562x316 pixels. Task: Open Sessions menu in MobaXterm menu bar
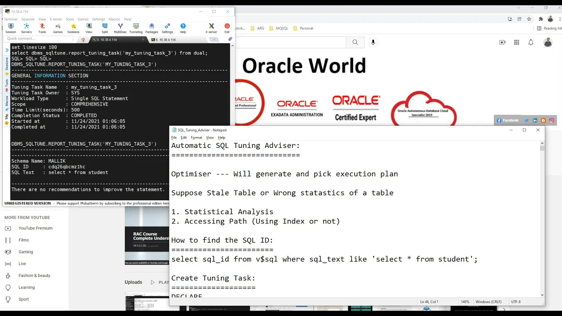pos(28,19)
